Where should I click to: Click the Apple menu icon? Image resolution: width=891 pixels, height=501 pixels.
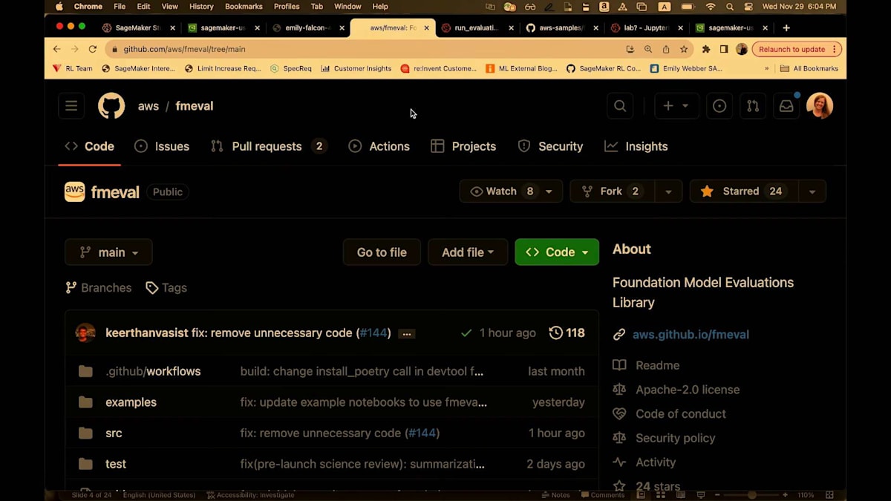coord(59,7)
